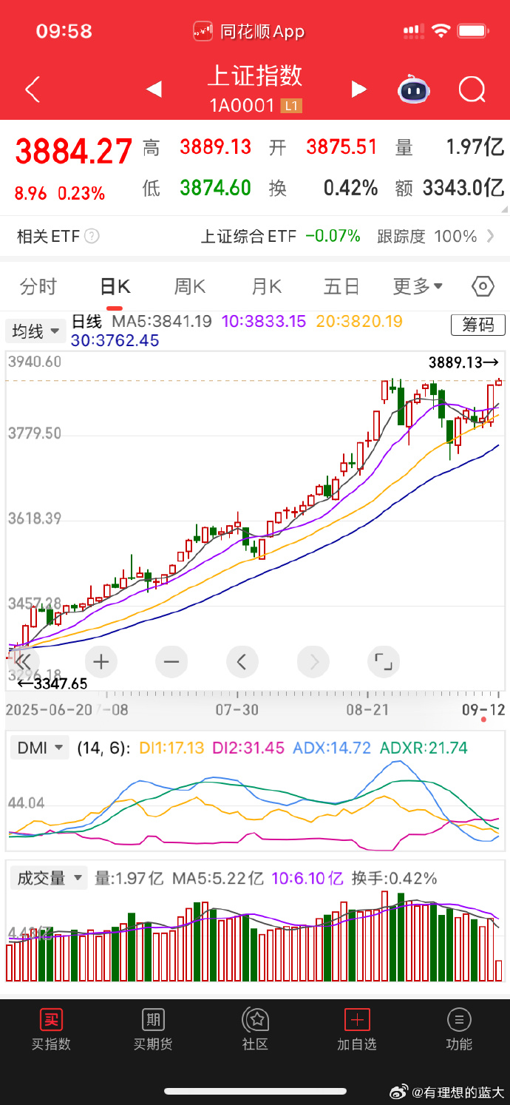Select the 日K tab
510x1105 pixels.
[x=115, y=287]
